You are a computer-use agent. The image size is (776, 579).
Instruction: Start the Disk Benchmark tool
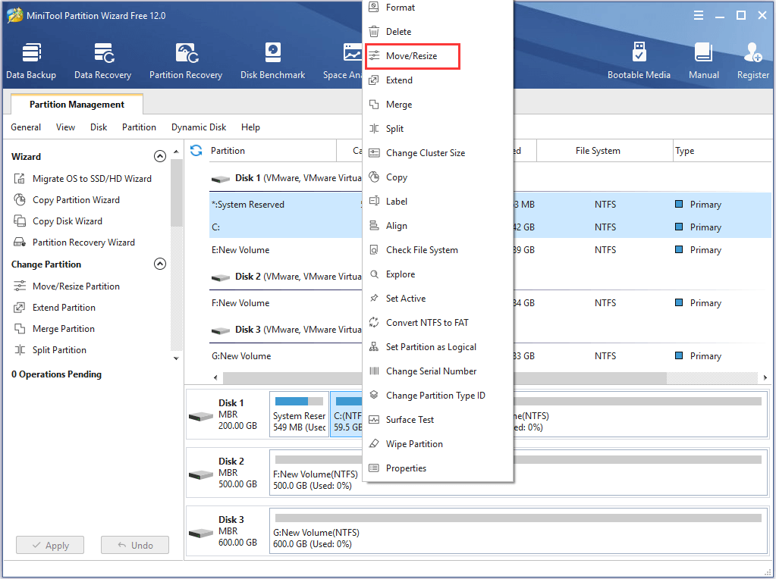(272, 61)
